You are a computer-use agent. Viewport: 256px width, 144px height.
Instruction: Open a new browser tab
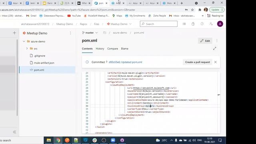click(182, 3)
